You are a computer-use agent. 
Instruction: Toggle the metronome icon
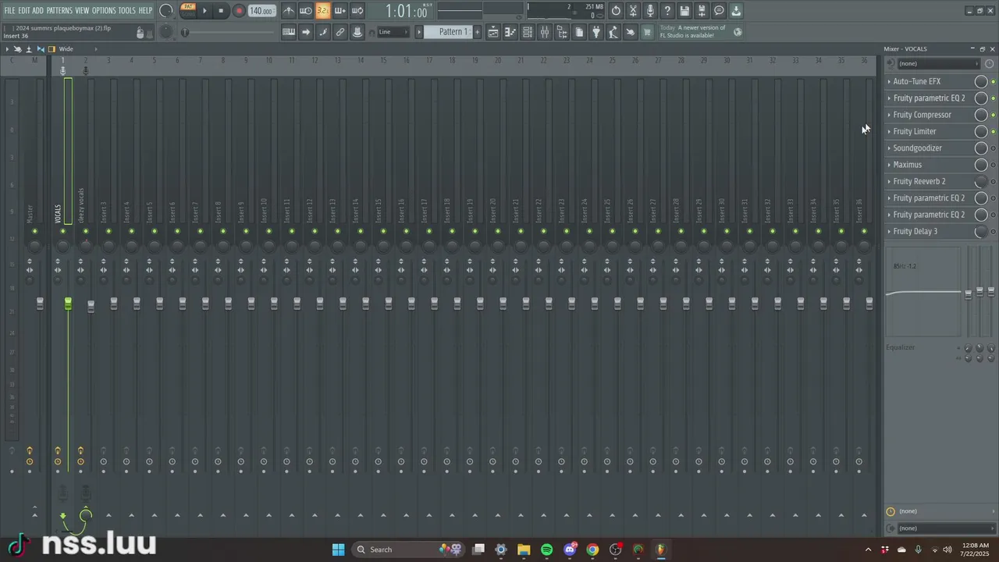pos(289,11)
